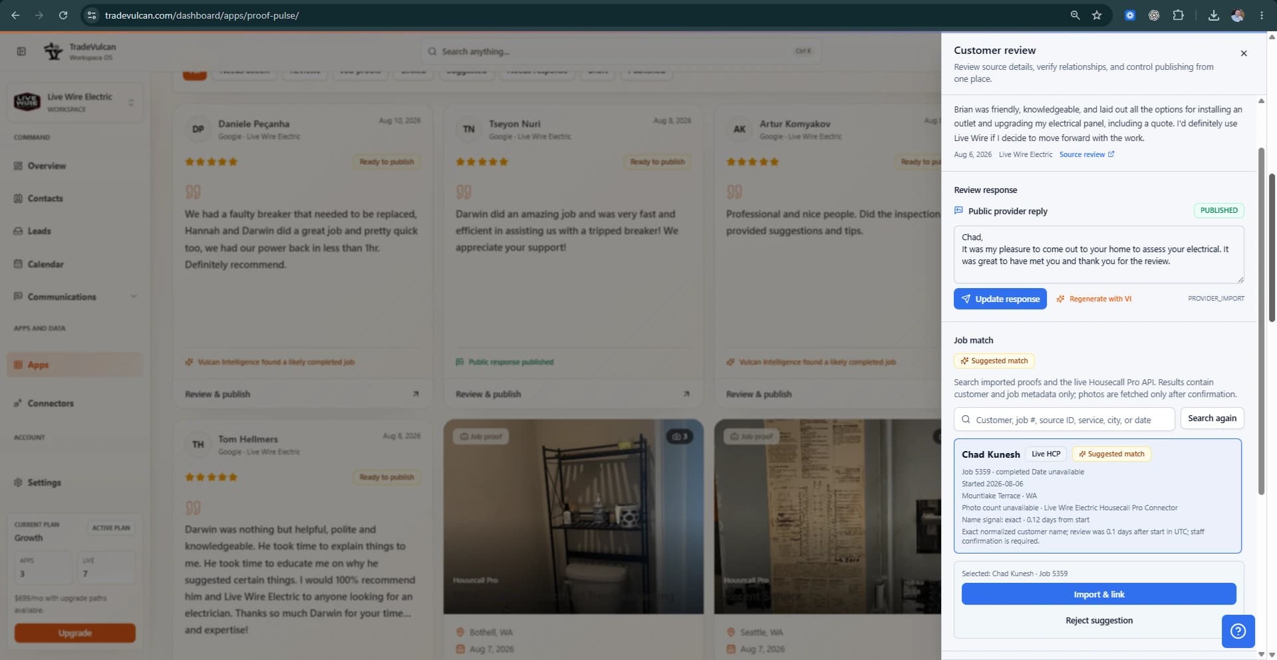Go back in browser history
The image size is (1277, 660).
coord(15,15)
